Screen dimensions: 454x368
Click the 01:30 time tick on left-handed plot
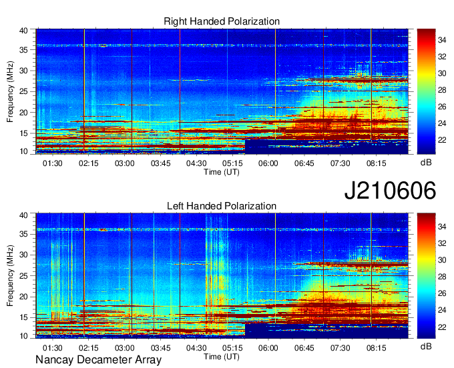(52, 348)
